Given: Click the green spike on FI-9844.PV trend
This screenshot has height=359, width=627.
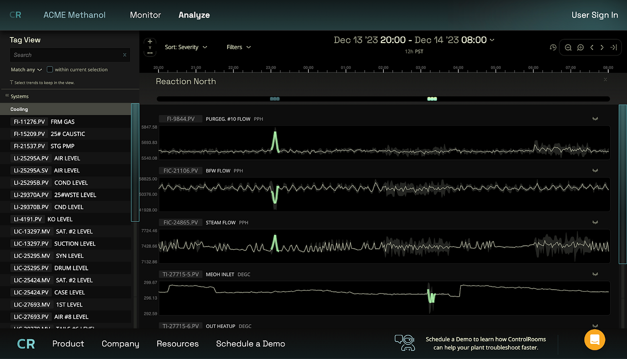Looking at the screenshot, I should coord(275,142).
